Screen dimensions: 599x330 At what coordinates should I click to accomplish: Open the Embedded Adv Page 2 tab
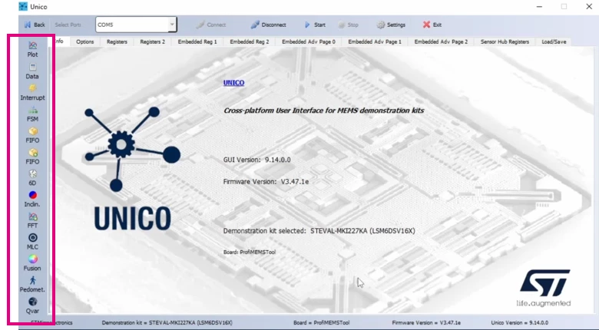pos(441,41)
